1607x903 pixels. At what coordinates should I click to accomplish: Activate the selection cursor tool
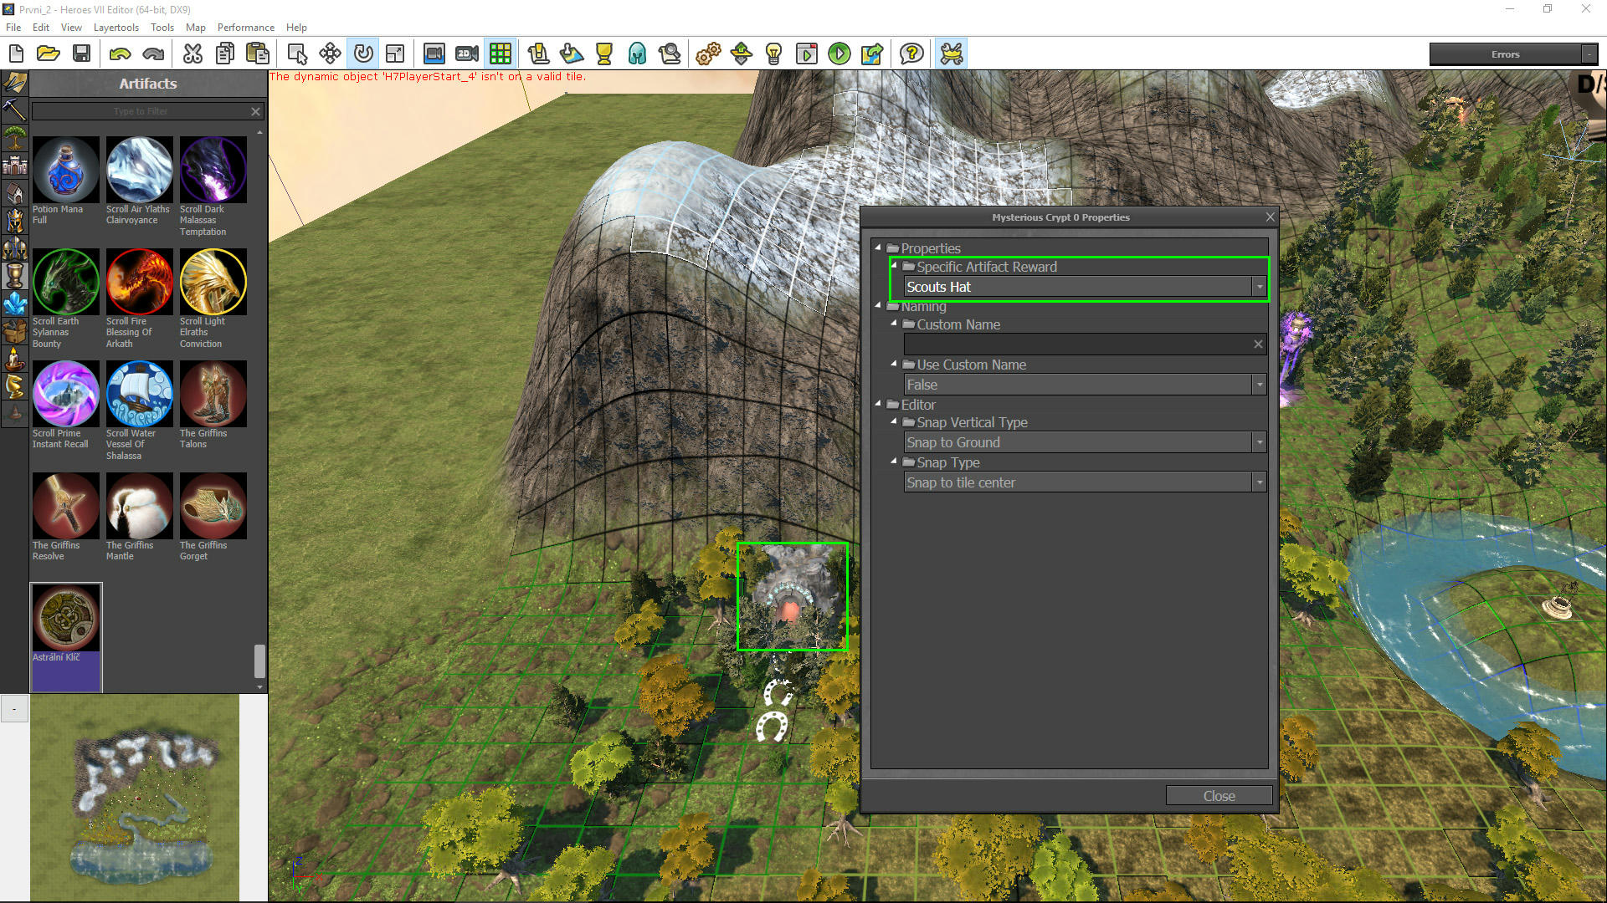coord(297,54)
